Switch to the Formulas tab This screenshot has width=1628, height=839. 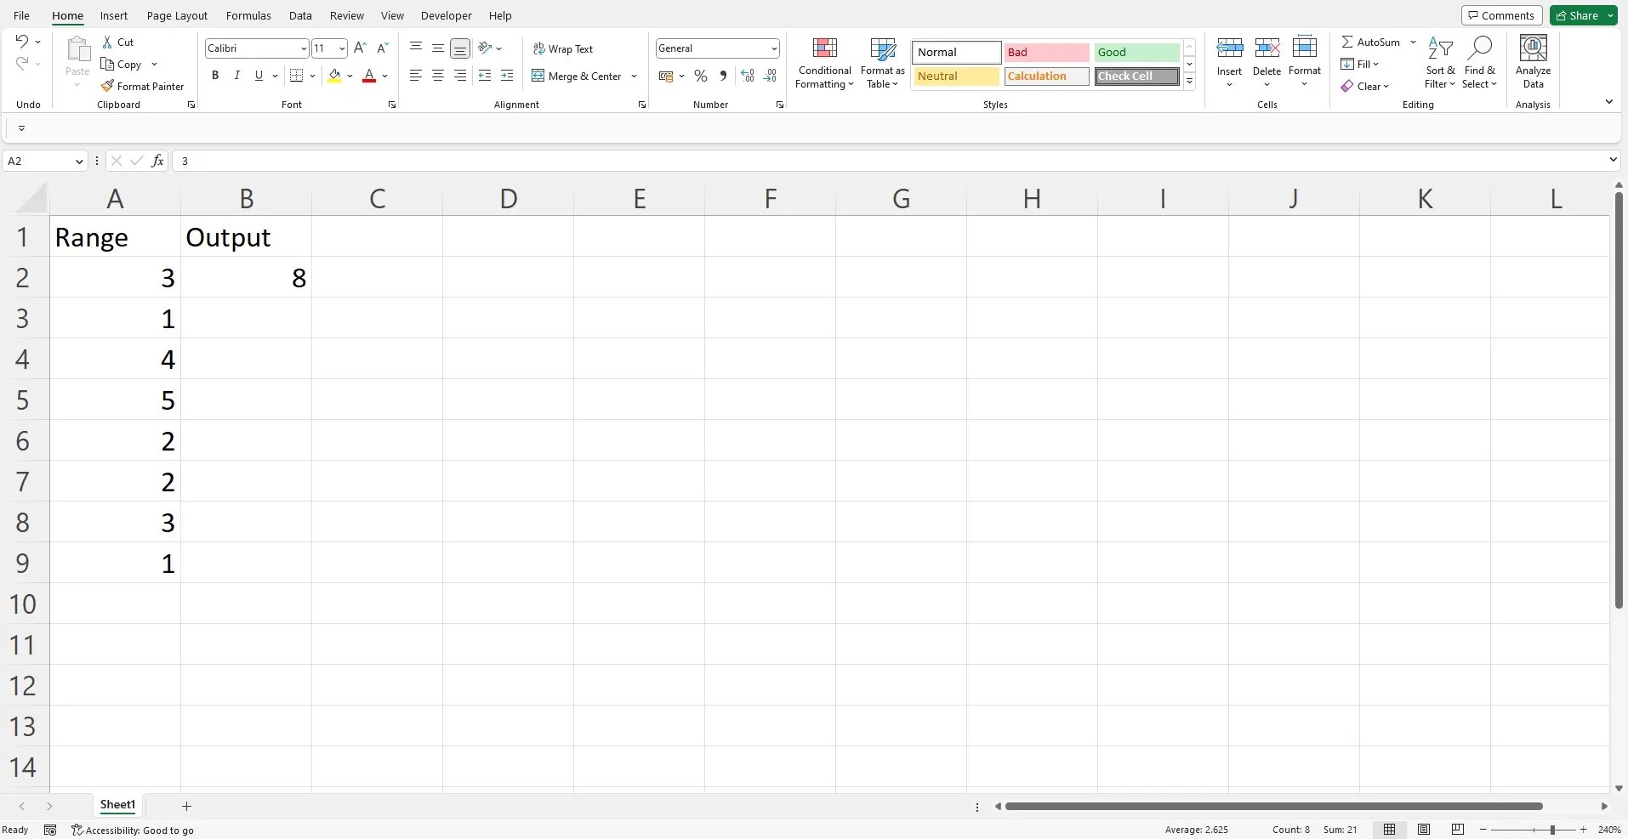click(x=248, y=15)
